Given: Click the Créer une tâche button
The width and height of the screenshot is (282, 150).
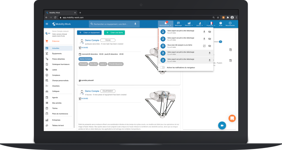Looking at the screenshot, I should [114, 33].
